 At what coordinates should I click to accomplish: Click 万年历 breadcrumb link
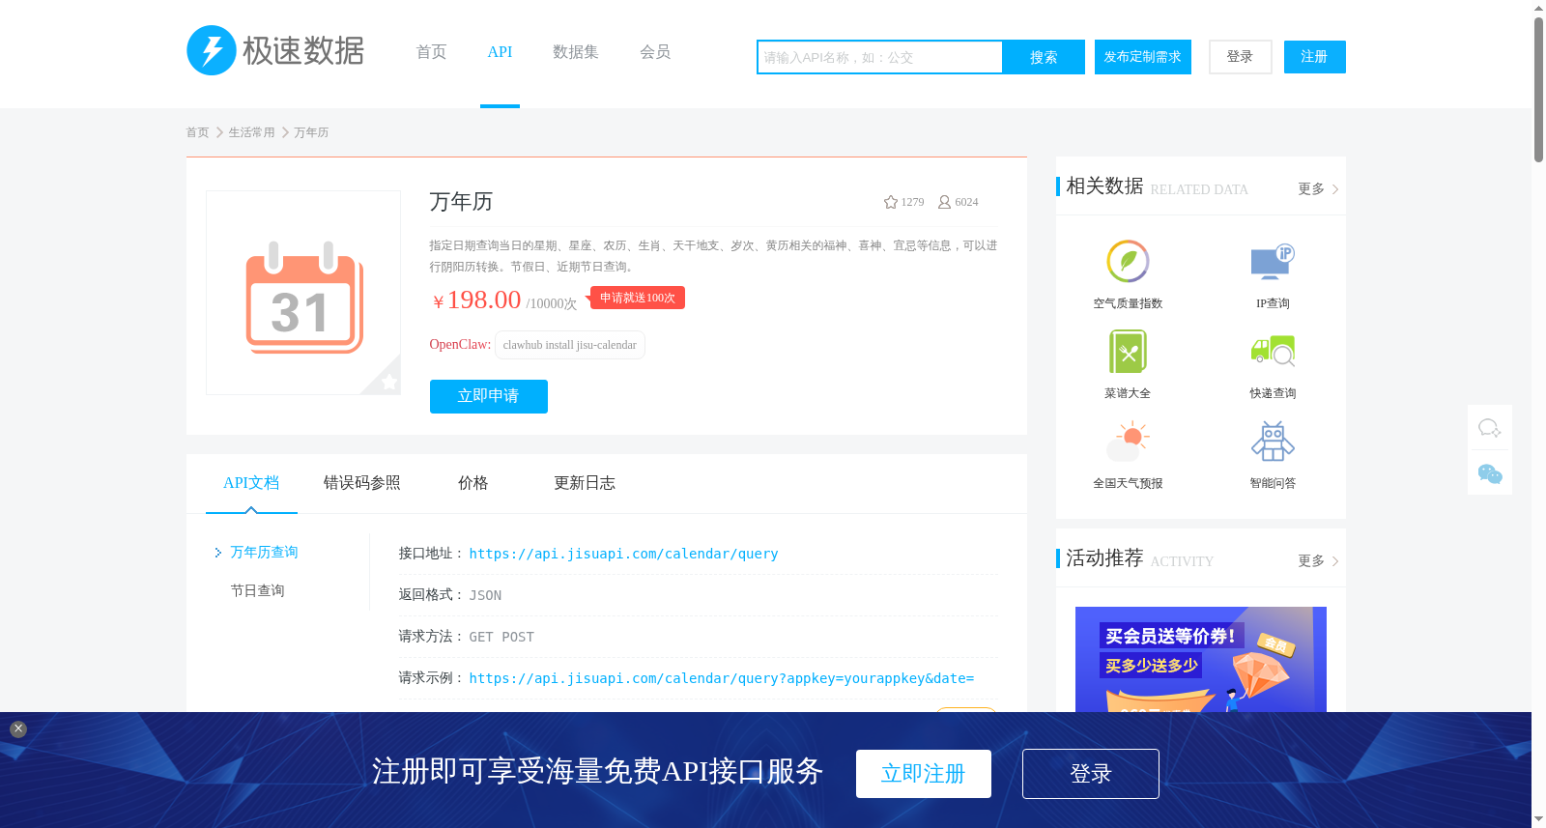click(x=311, y=132)
